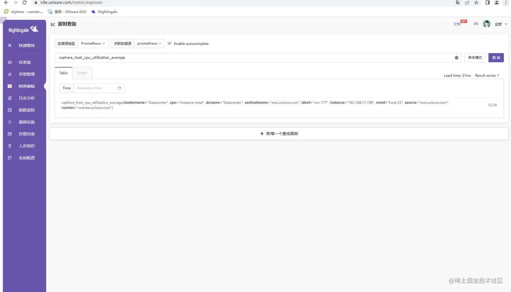Click the Nightingale logo in sidebar
The height and width of the screenshot is (292, 511).
(23, 30)
